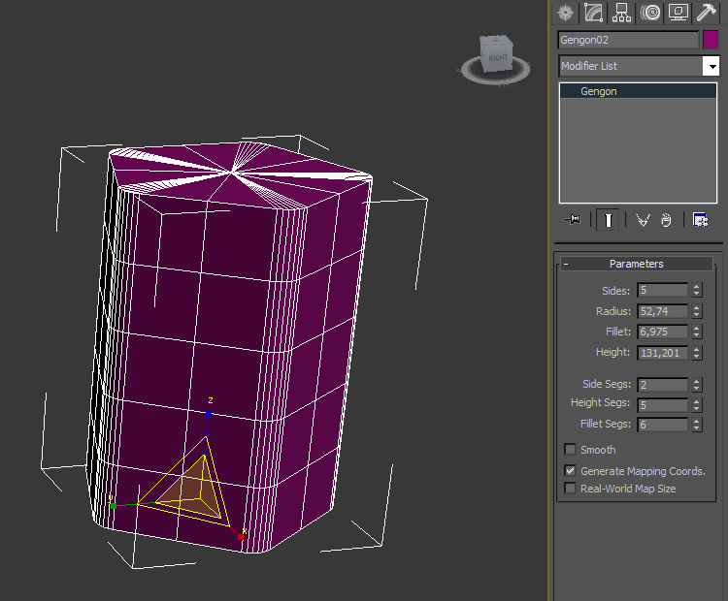The height and width of the screenshot is (601, 728).
Task: Uncheck Generate Mapping Coords.
Action: 570,471
